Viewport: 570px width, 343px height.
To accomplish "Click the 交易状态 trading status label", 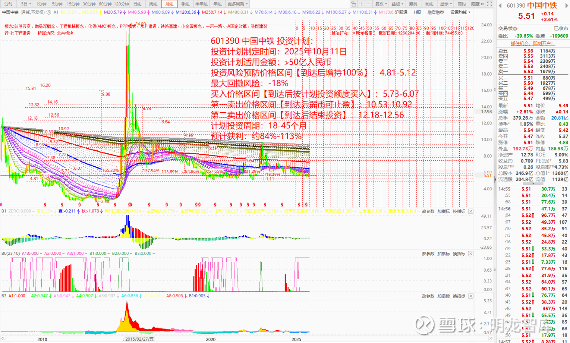I will tap(508, 28).
